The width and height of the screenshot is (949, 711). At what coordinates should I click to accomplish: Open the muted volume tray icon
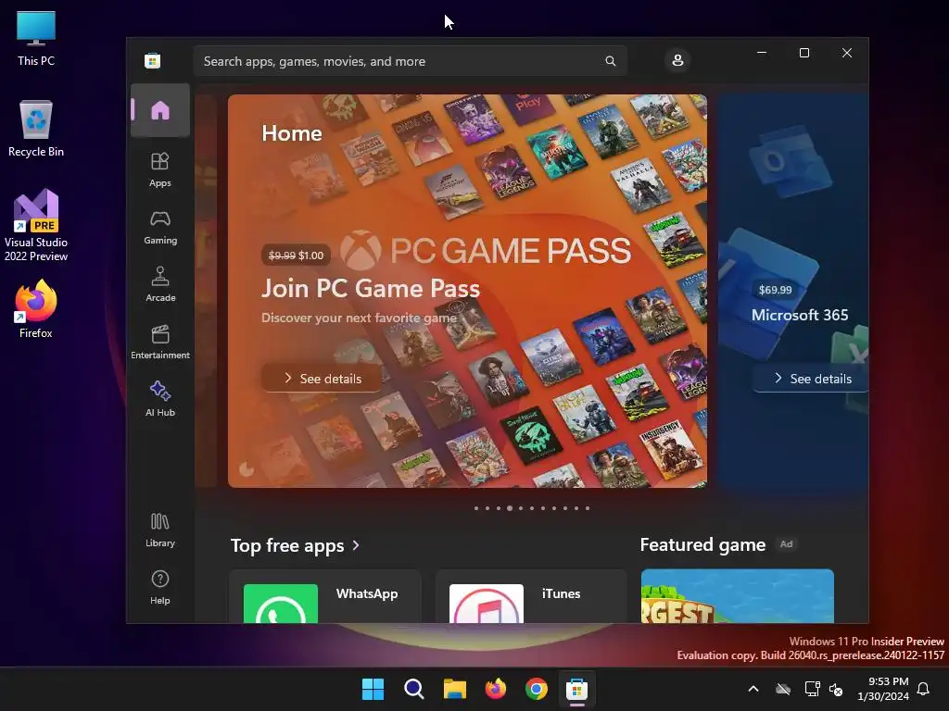click(x=837, y=689)
